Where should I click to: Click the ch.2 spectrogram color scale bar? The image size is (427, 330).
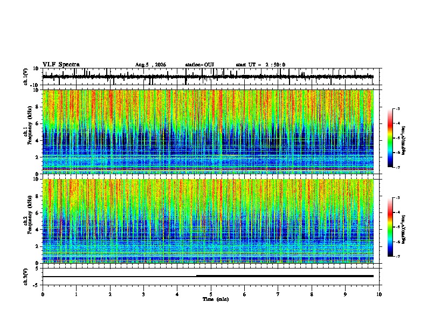click(390, 227)
